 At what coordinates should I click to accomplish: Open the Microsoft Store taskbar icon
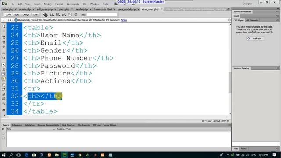click(x=34, y=155)
